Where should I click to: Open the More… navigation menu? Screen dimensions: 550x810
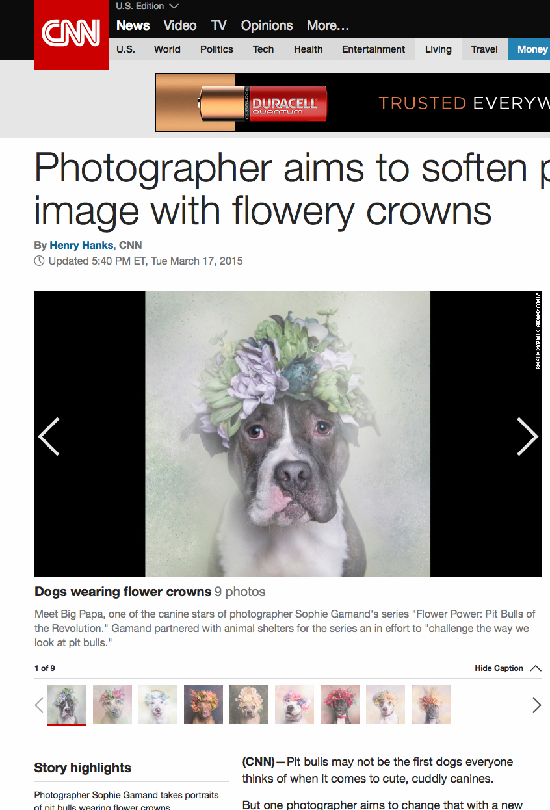pyautogui.click(x=328, y=25)
